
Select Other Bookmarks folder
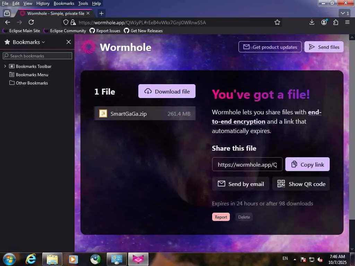pyautogui.click(x=32, y=83)
